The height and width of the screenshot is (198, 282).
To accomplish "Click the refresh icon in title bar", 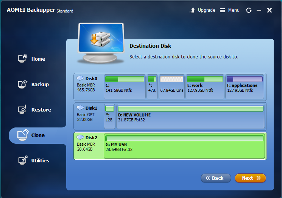I will point(249,10).
